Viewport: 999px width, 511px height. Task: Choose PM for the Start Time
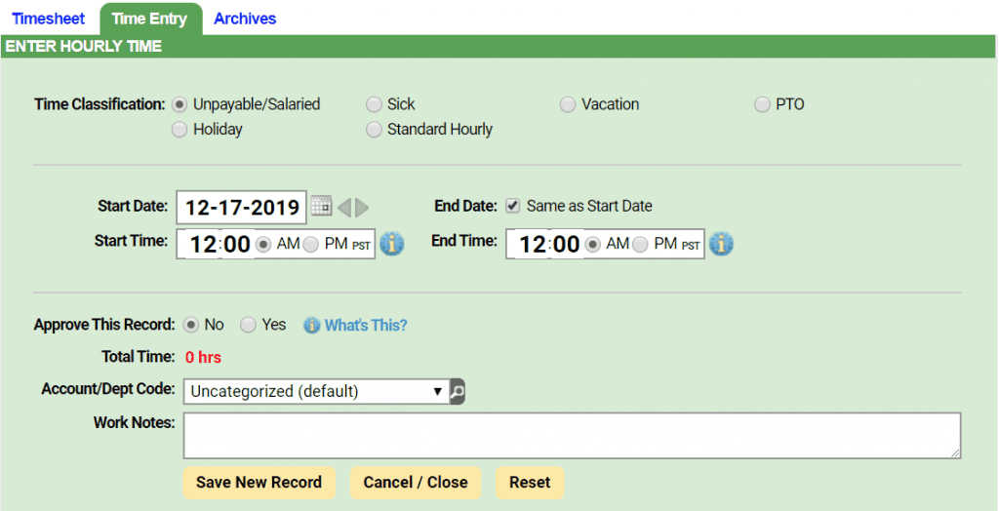point(310,245)
